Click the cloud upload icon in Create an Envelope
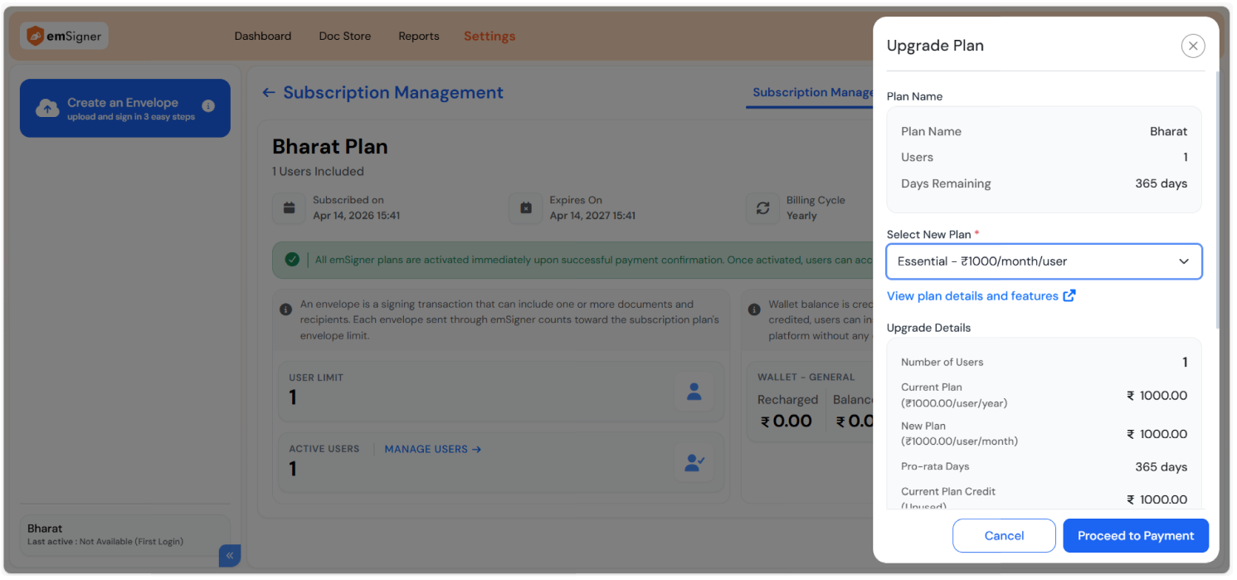The height and width of the screenshot is (580, 1237). click(x=46, y=108)
